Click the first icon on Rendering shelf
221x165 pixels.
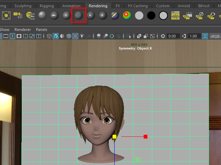point(6,15)
